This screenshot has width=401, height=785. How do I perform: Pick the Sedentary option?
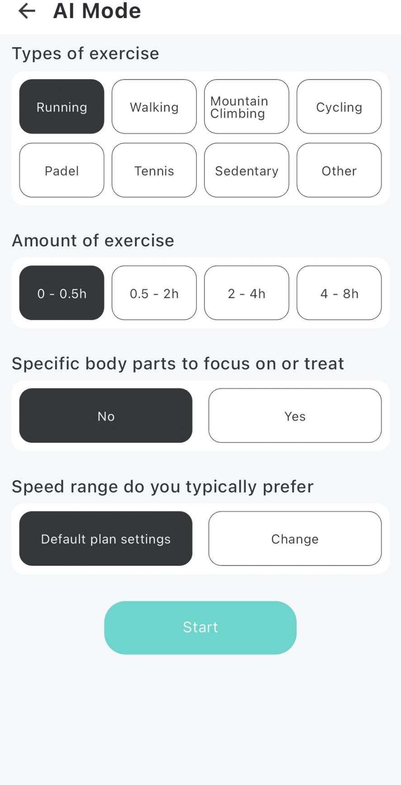[246, 170]
